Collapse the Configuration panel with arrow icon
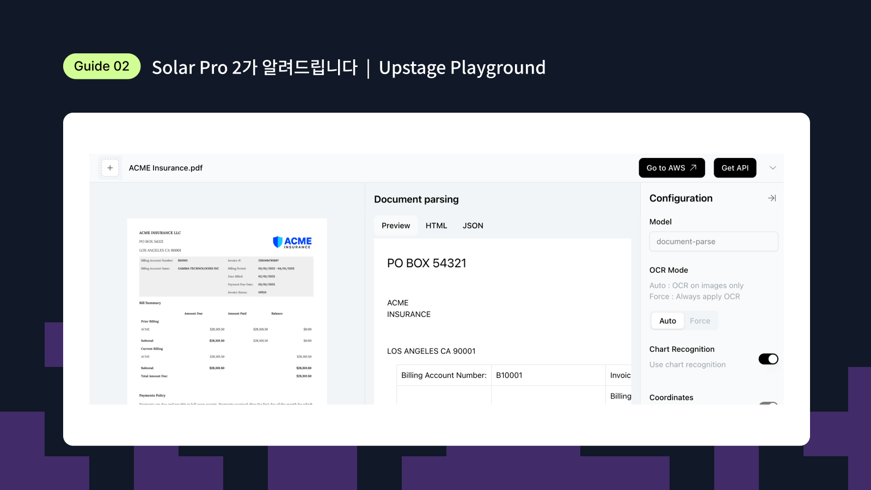Viewport: 871px width, 490px height. pos(772,198)
